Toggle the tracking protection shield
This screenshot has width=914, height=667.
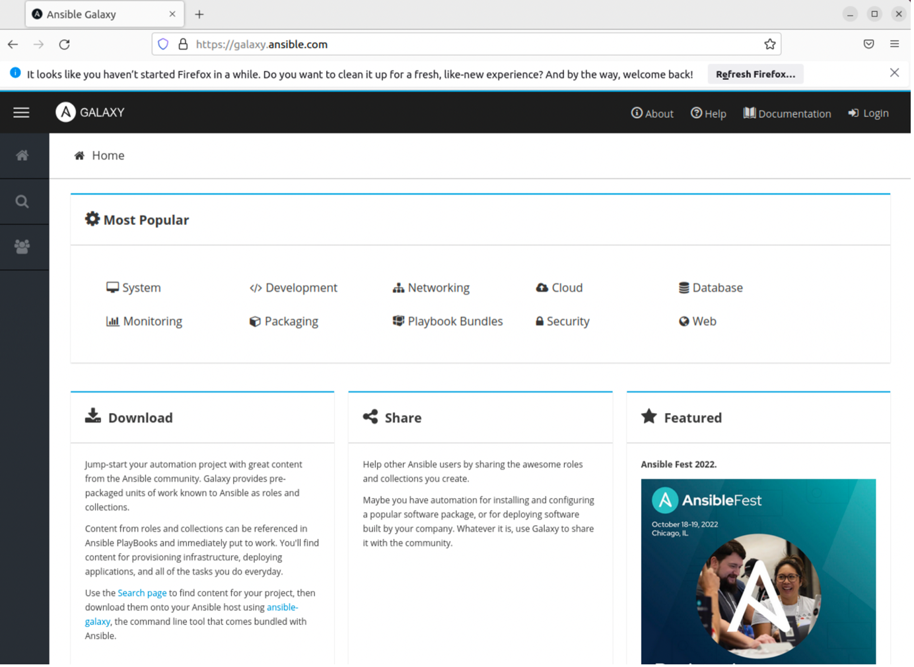tap(162, 44)
